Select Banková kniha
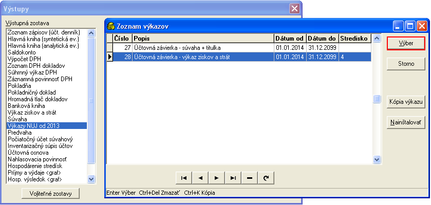The width and height of the screenshot is (431, 205). tap(47, 106)
